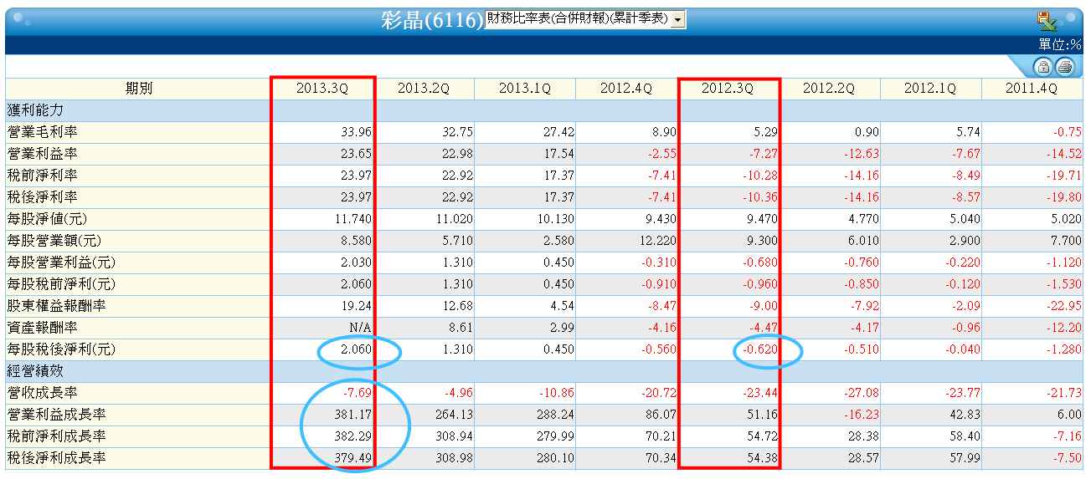Click the 單位:% unit label

[1060, 44]
